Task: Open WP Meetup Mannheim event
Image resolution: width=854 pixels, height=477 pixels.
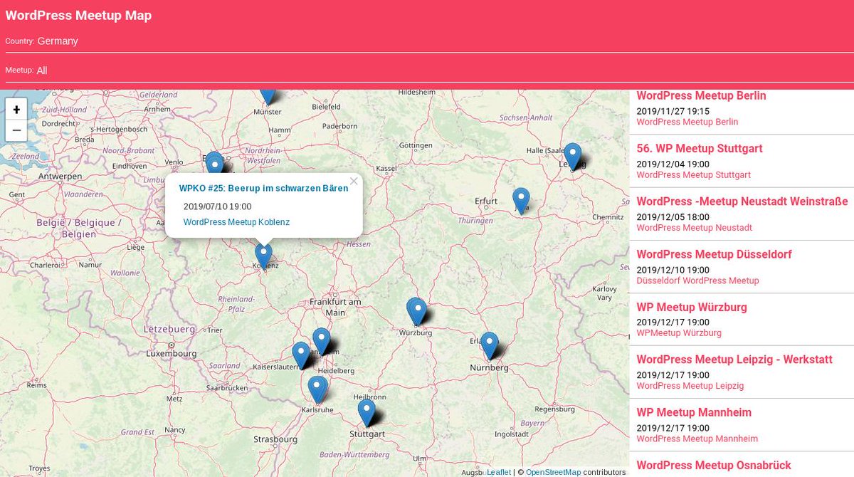Action: 694,413
